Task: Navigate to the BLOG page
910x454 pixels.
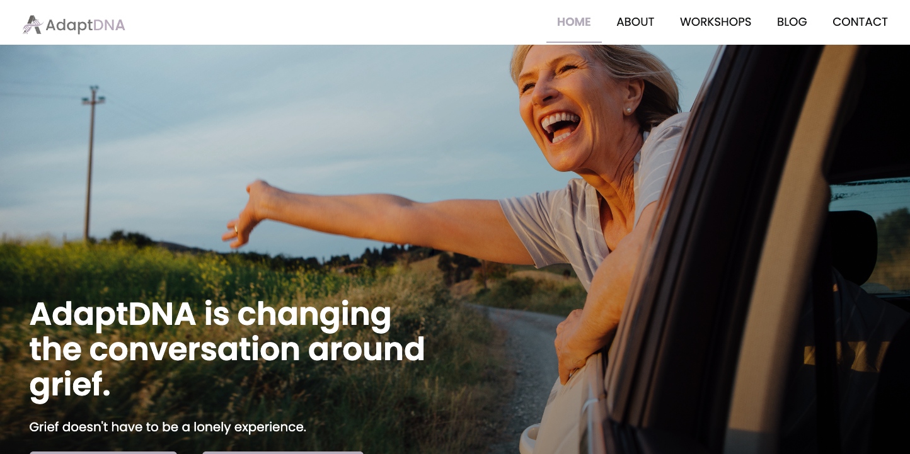Action: coord(792,22)
